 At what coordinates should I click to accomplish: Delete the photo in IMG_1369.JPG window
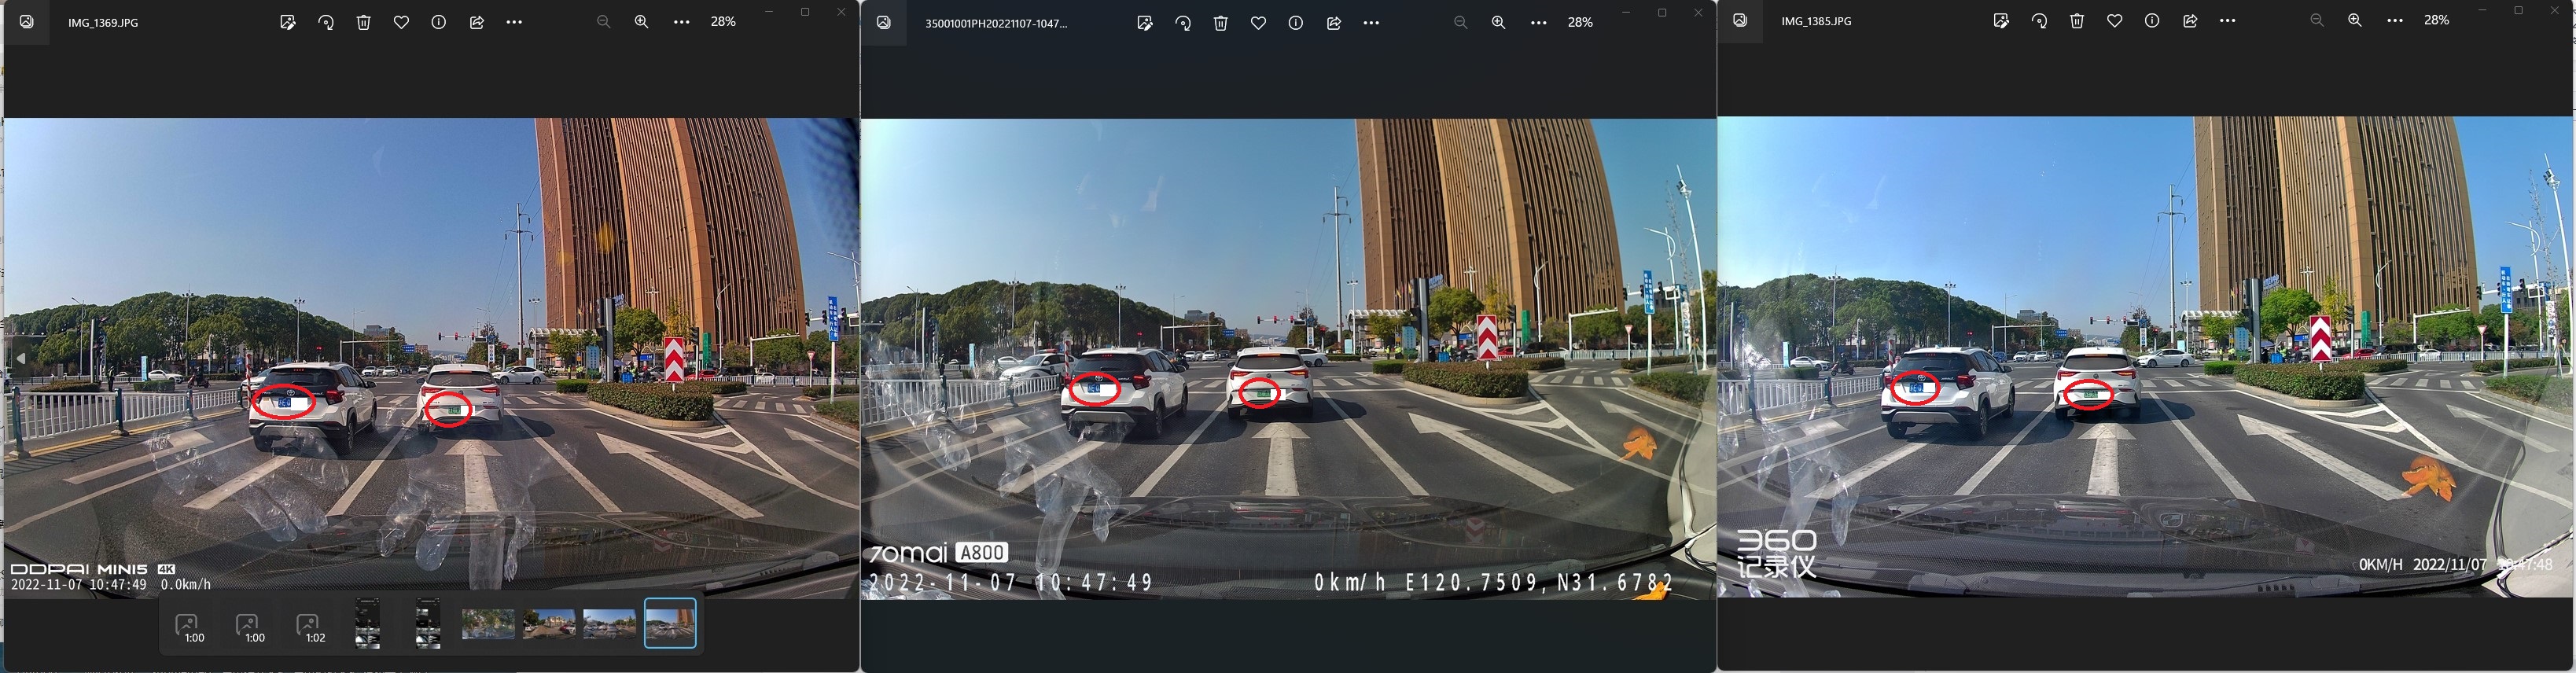364,22
